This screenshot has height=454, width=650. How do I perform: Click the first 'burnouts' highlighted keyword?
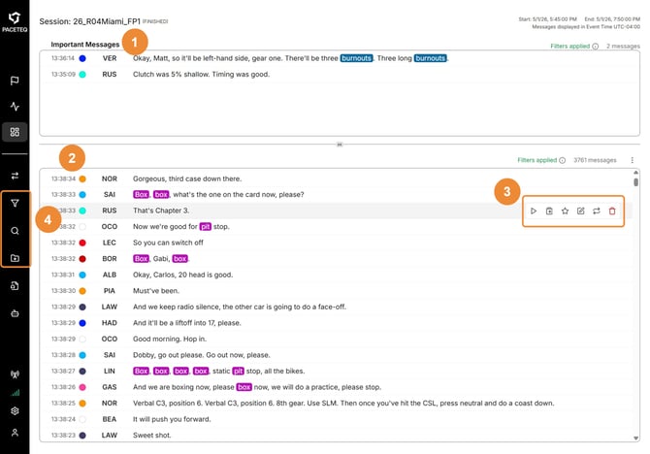(x=356, y=58)
